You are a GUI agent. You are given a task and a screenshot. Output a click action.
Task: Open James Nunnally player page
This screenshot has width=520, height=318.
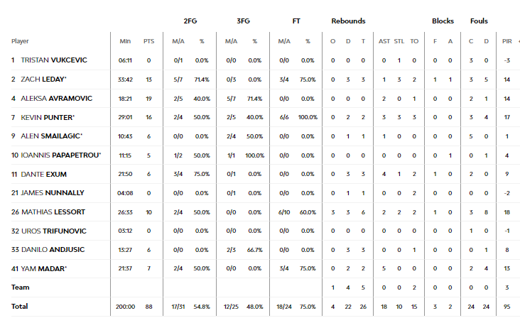click(53, 193)
